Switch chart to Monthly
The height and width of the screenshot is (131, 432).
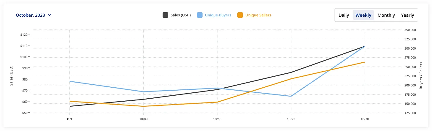coord(386,15)
